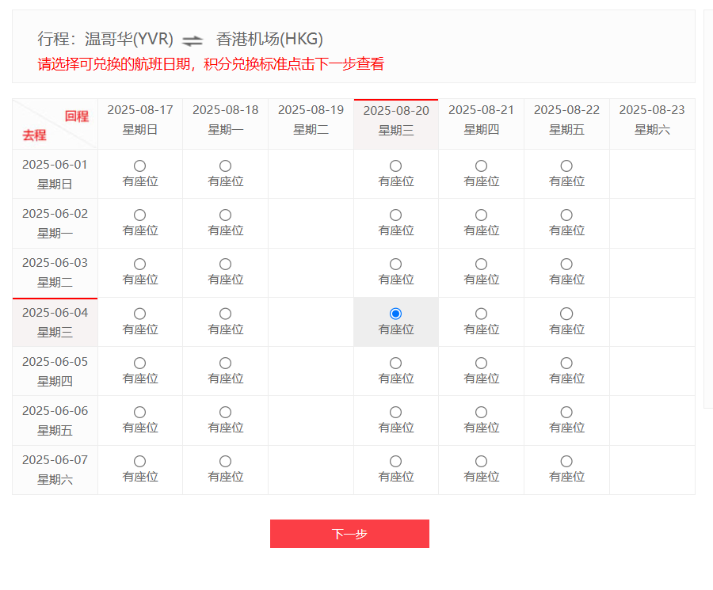
Task: Select outbound 06-02 with return 08-22
Action: (x=566, y=215)
